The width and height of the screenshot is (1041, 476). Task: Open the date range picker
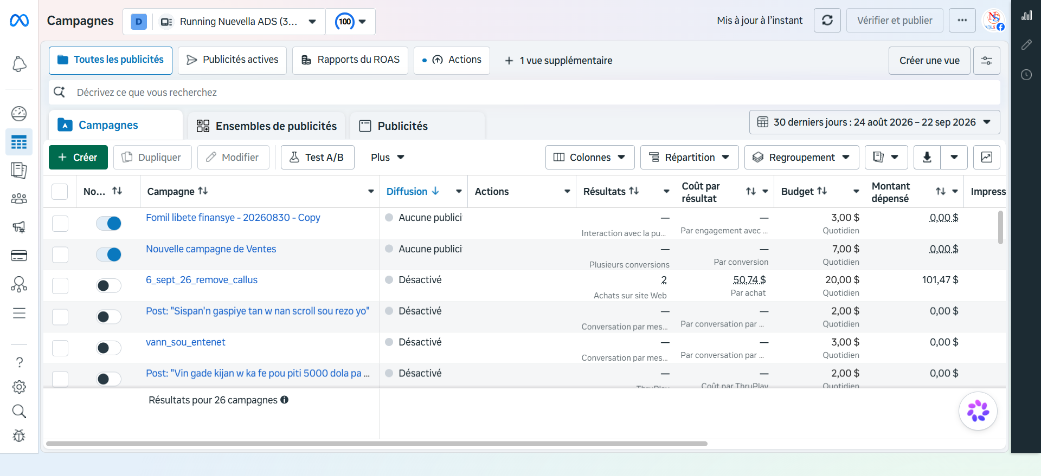[875, 122]
